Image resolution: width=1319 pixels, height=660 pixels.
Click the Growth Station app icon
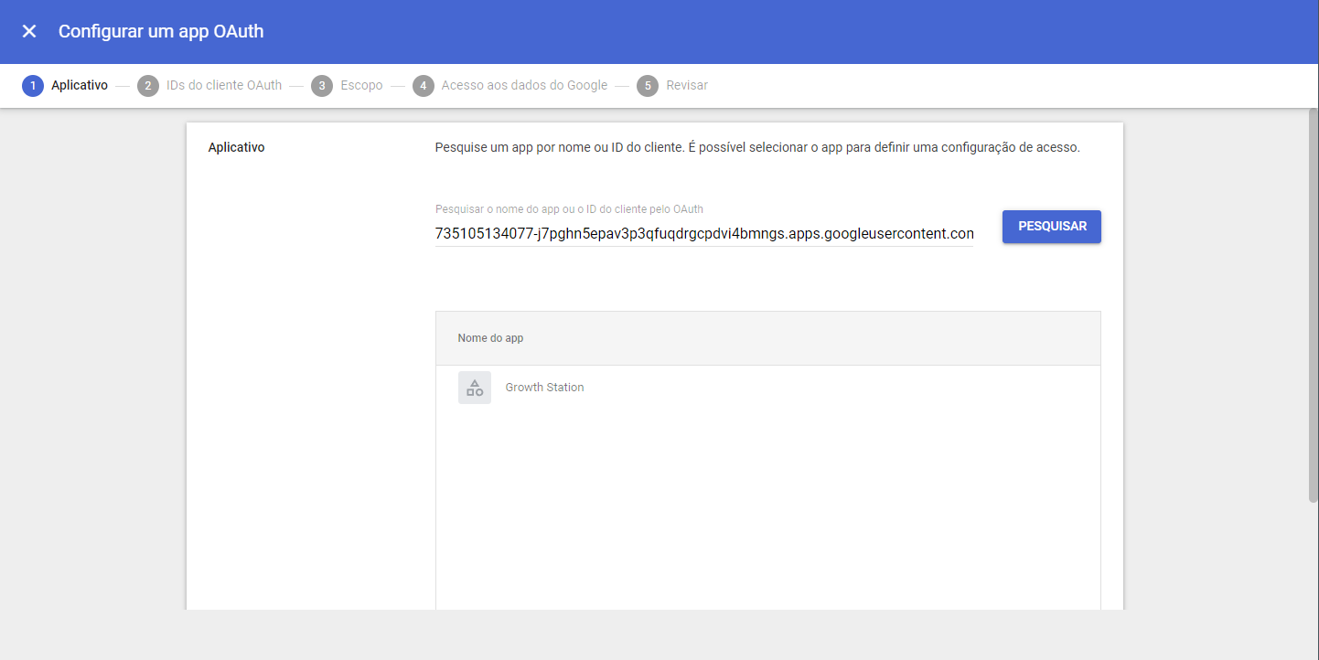click(x=475, y=388)
